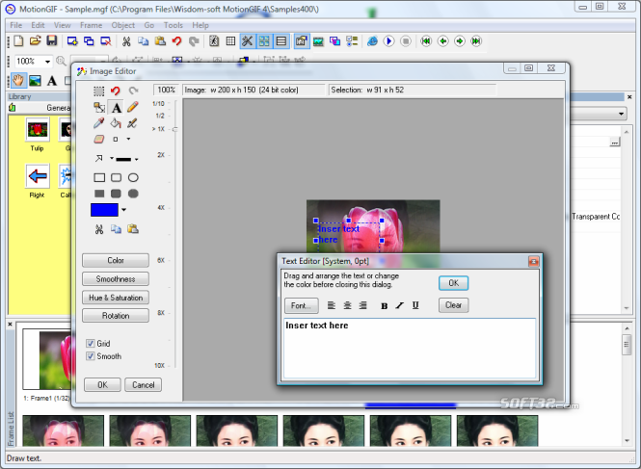641x469 pixels.
Task: Go to last frame green arrow button
Action: click(476, 40)
